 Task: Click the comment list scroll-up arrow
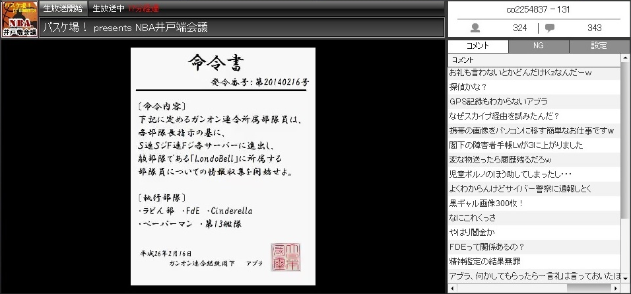point(625,59)
